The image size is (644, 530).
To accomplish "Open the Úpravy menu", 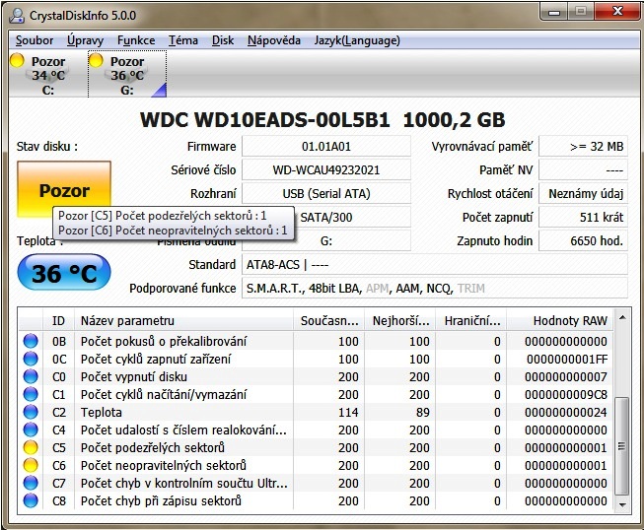I will [x=85, y=40].
